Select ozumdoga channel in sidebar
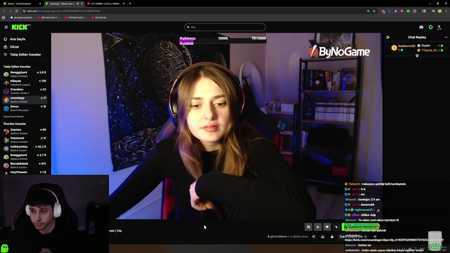This screenshot has width=450, height=253. [x=25, y=100]
